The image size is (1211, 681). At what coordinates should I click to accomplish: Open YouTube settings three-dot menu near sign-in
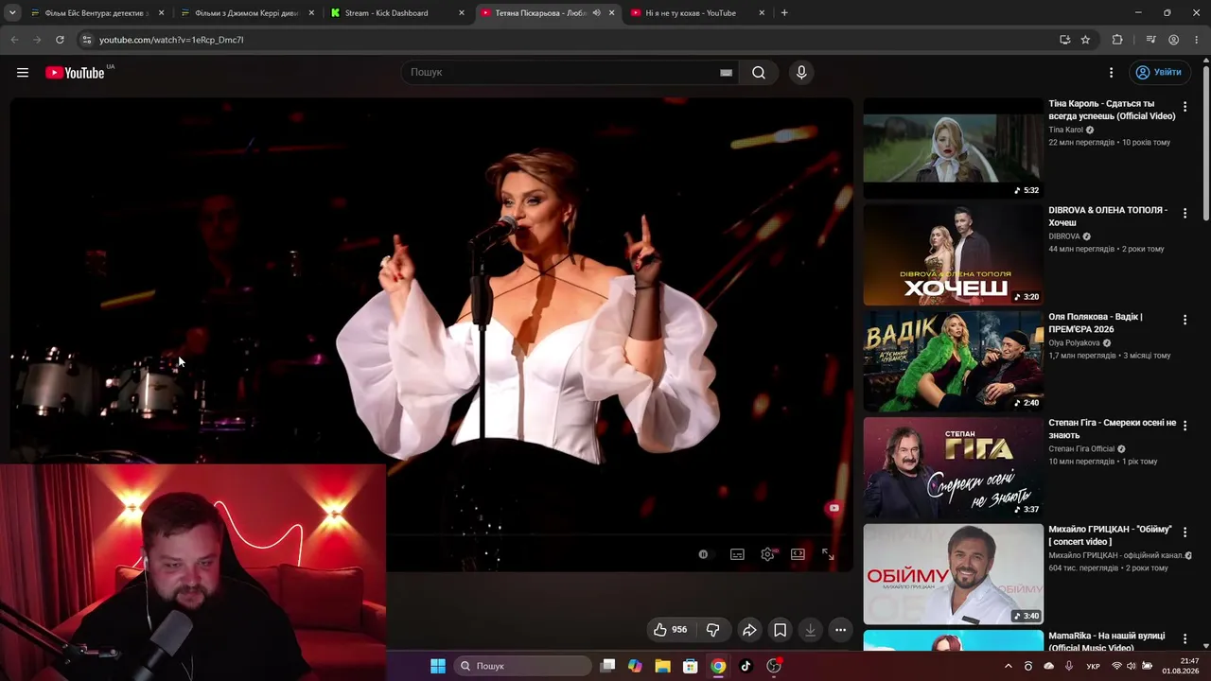[1112, 73]
